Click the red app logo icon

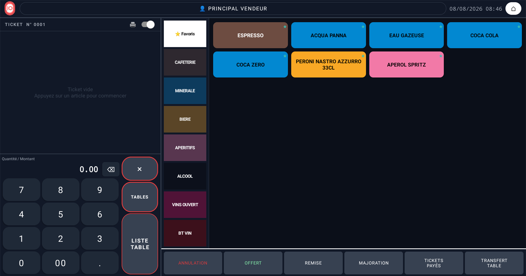click(x=10, y=9)
